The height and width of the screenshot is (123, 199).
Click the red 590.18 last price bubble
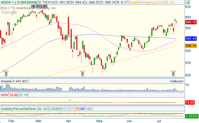pos(191,22)
